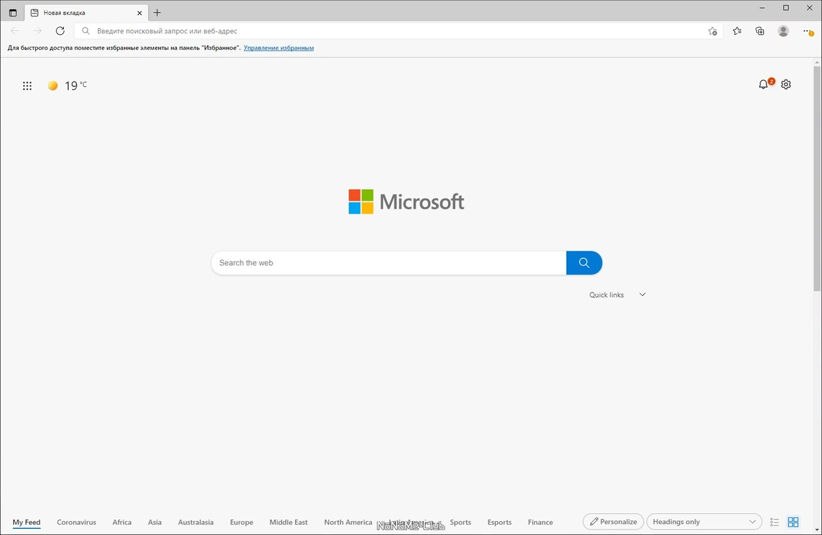Select the Esports feed tab
The image size is (822, 535).
499,522
